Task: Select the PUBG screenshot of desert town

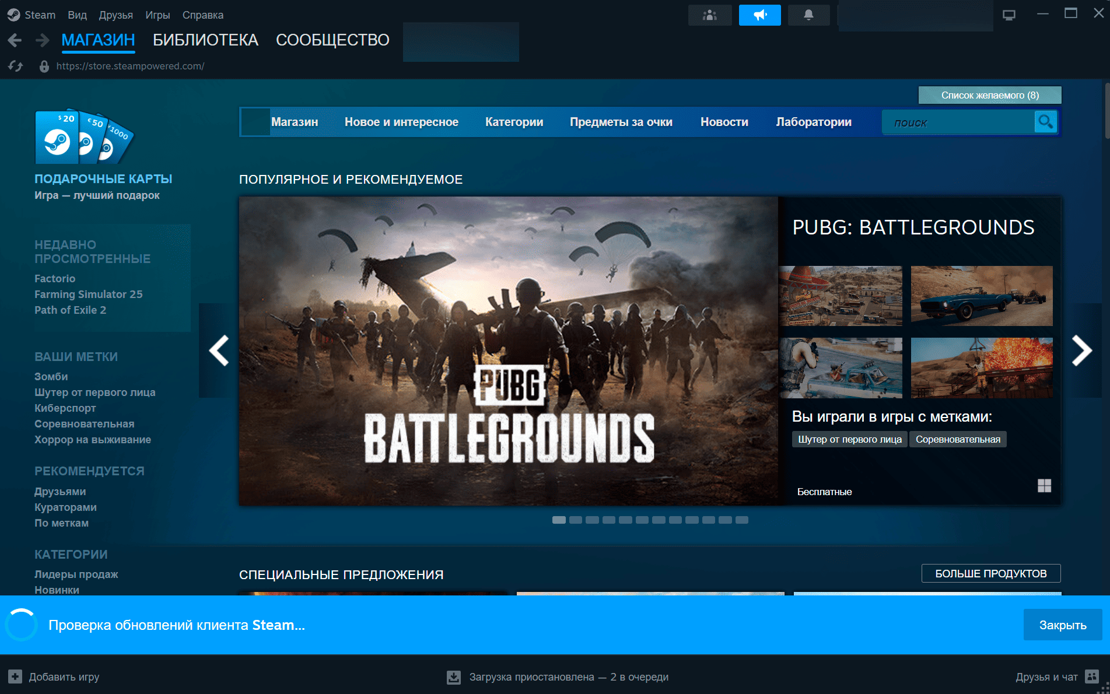Action: [x=841, y=296]
